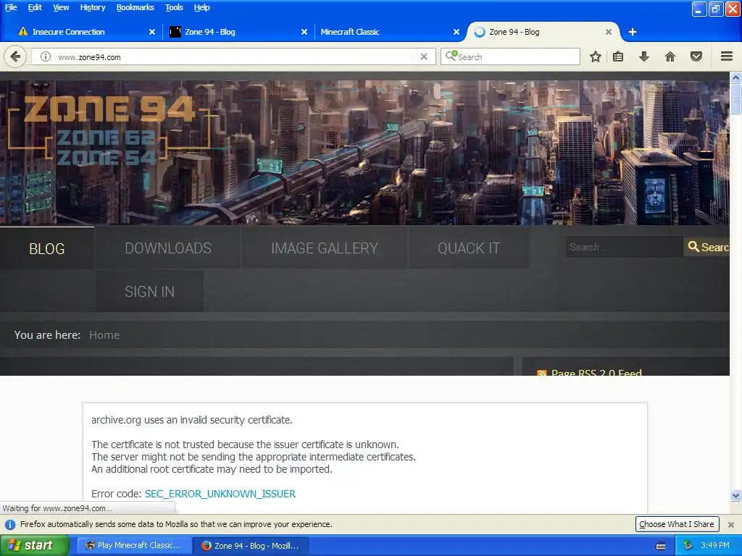This screenshot has width=742, height=556.
Task: Bookmark this page with the star icon
Action: [x=596, y=56]
